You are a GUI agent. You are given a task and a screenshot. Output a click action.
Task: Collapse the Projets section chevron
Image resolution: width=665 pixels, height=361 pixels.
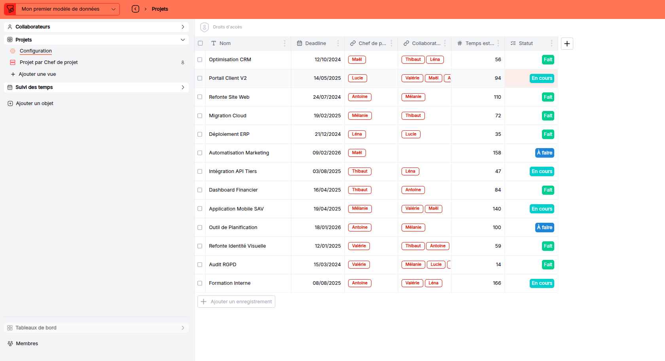click(182, 39)
